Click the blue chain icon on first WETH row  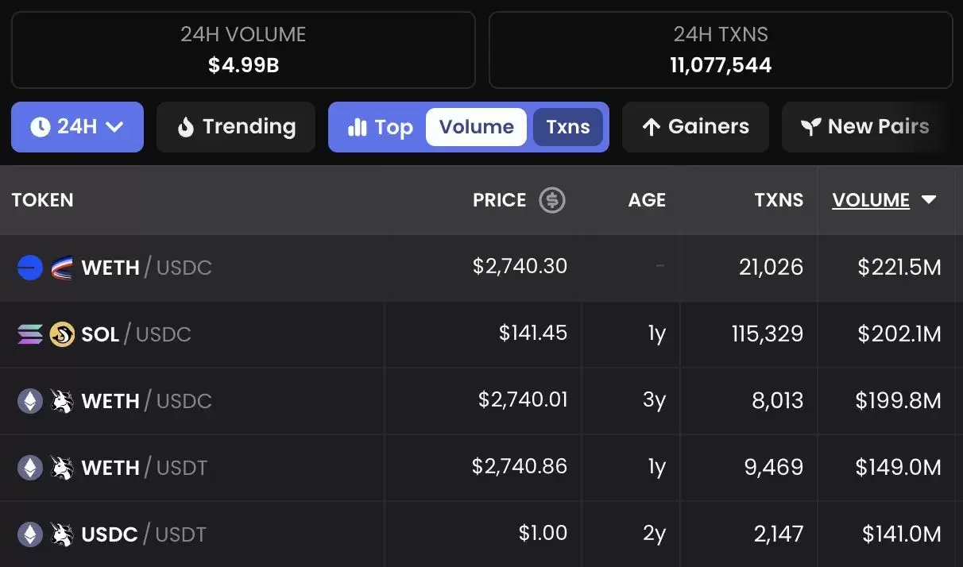[x=29, y=268]
